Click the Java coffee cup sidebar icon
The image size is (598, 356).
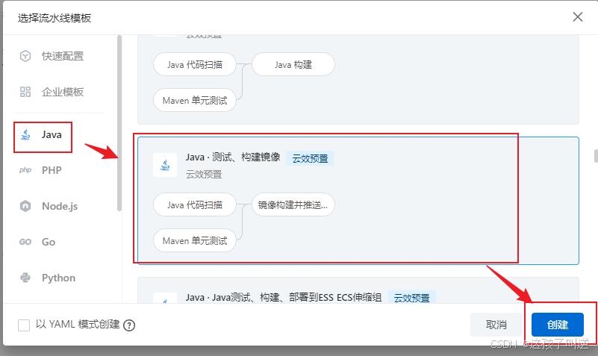(x=25, y=134)
